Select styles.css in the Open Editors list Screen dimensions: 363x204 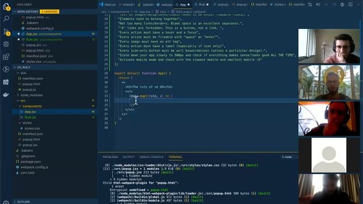click(33, 62)
